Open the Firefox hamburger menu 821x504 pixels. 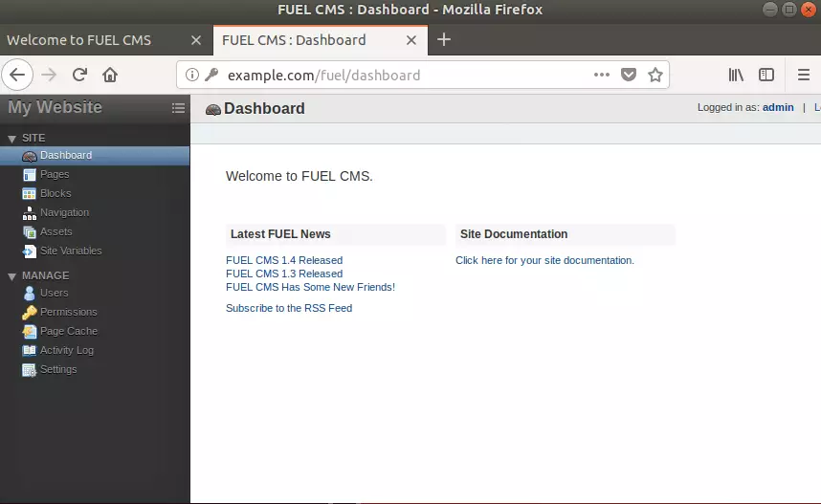coord(804,75)
